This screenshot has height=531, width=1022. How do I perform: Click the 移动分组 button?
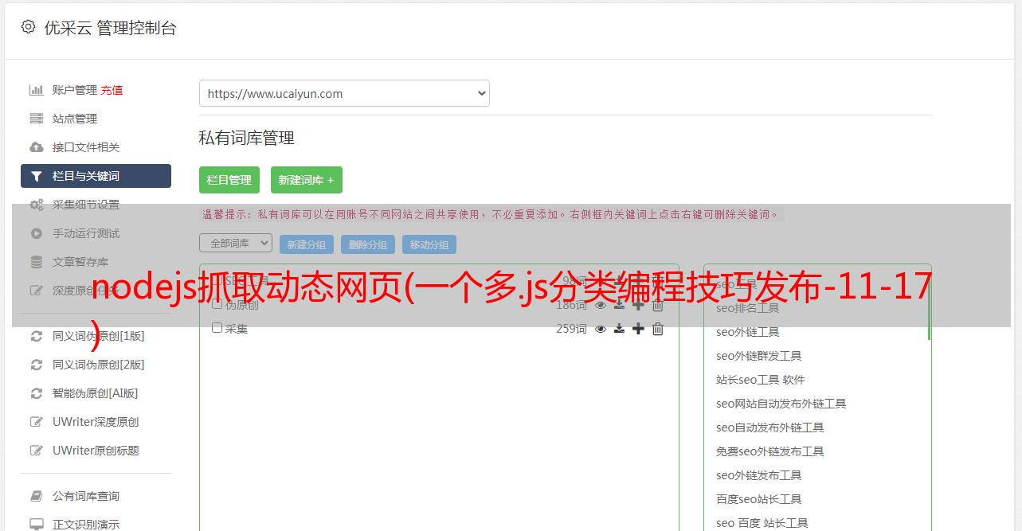point(429,244)
